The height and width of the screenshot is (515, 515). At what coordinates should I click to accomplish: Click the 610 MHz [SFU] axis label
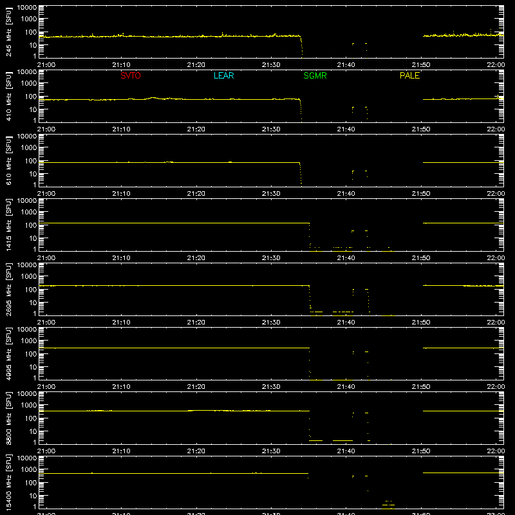click(8, 160)
